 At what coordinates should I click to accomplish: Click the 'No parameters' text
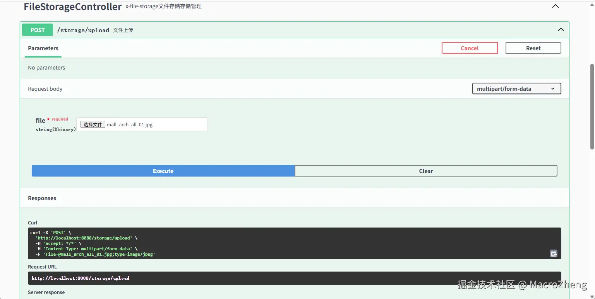(46, 68)
